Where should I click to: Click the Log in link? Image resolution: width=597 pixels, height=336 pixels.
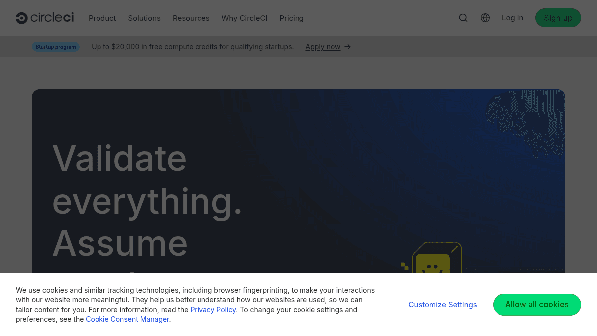(512, 18)
